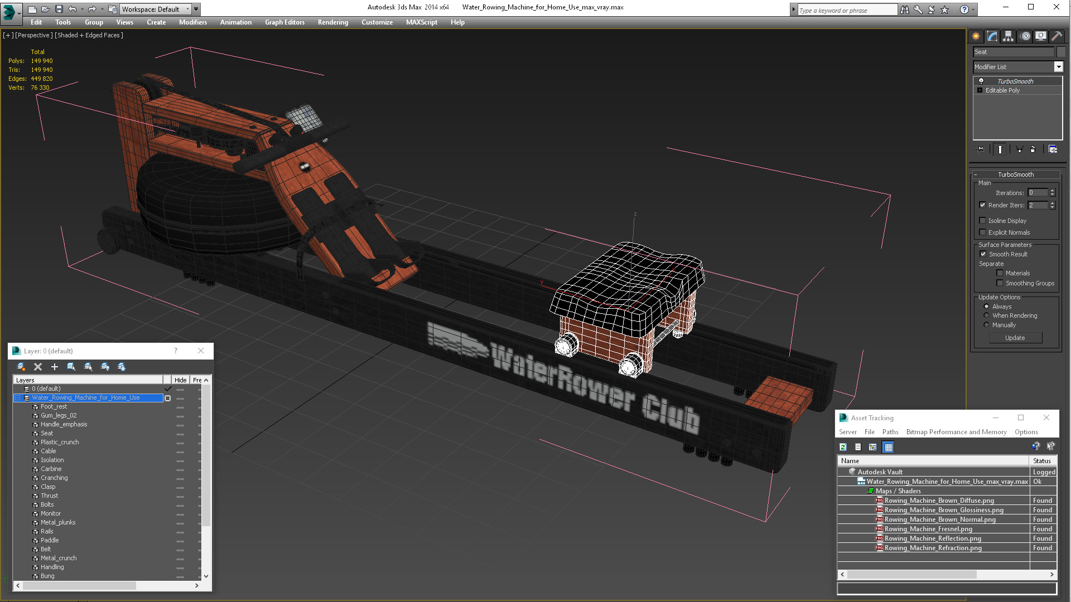The width and height of the screenshot is (1071, 602).
Task: Click Refresh icon in Asset Tracking toolbar
Action: click(x=843, y=447)
